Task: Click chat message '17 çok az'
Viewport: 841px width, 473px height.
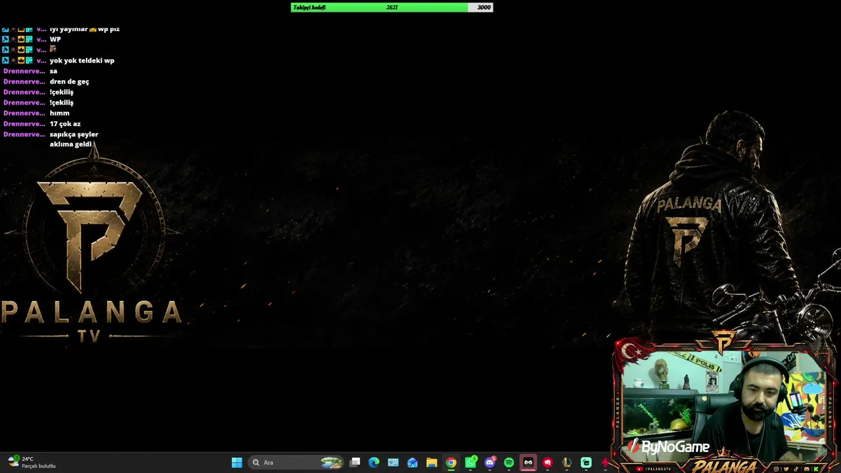Action: pos(65,124)
